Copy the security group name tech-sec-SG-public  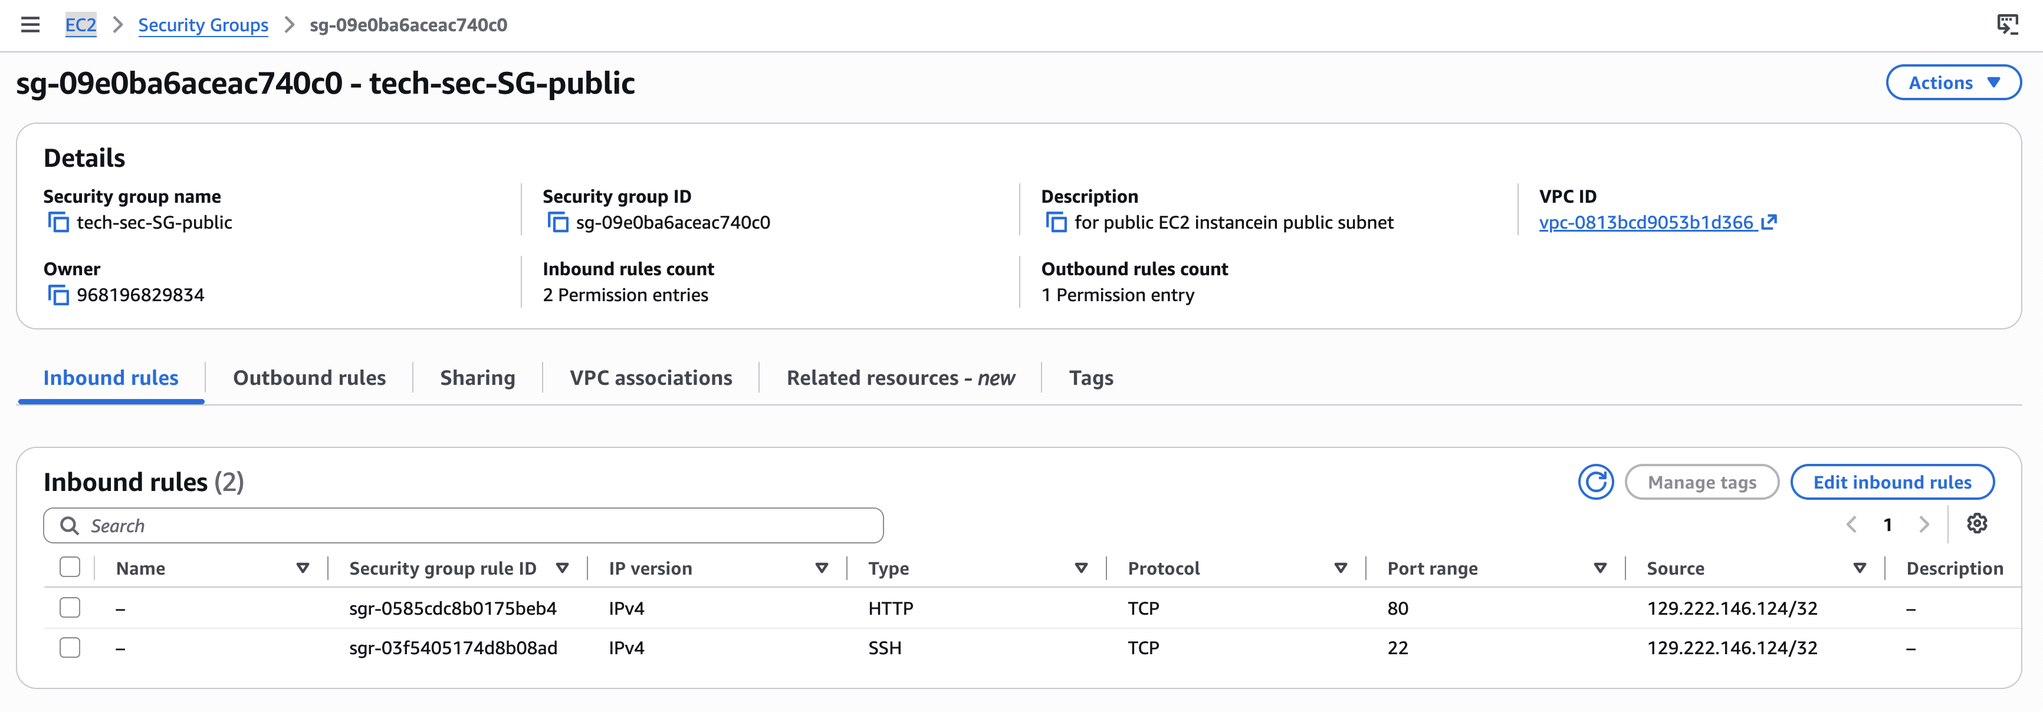point(58,222)
